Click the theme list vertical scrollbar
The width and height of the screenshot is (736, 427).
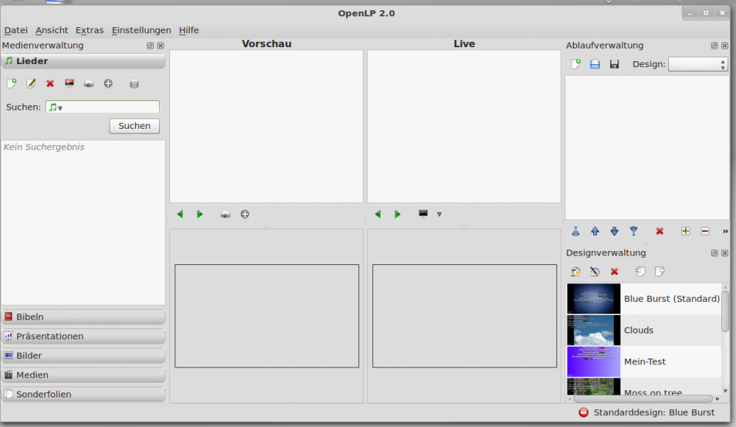coord(725,311)
